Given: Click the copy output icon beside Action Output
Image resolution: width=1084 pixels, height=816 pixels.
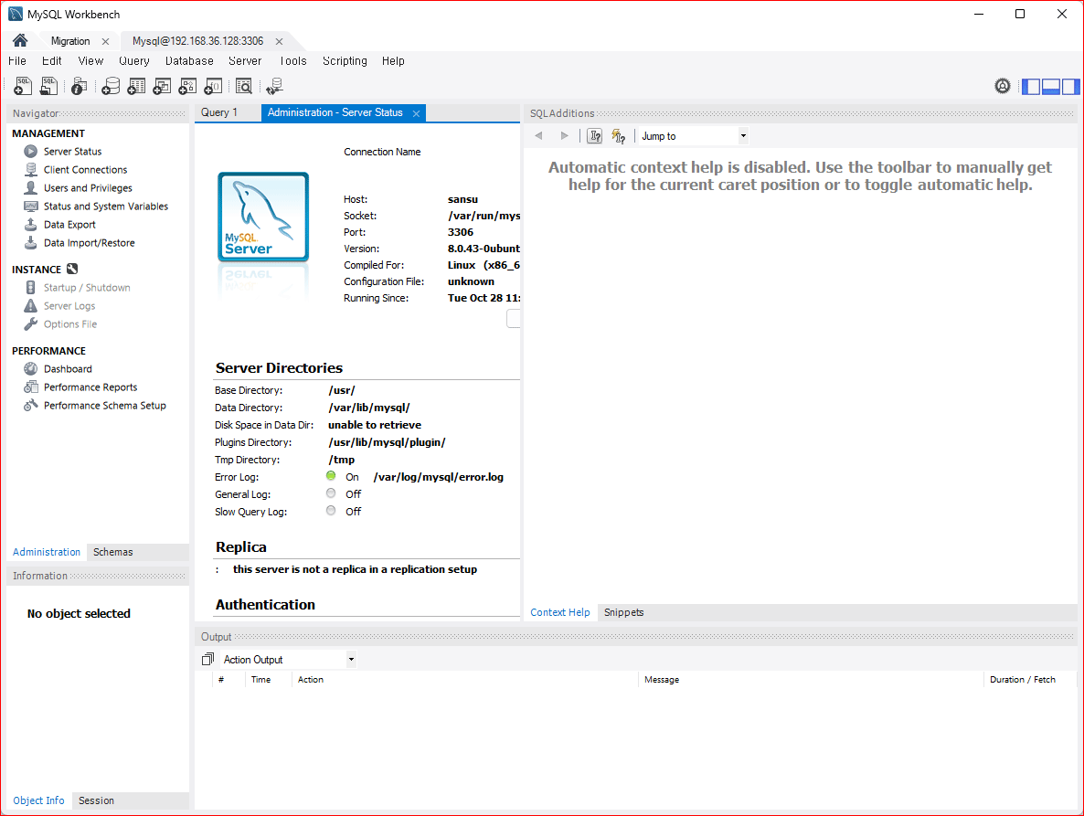Looking at the screenshot, I should tap(207, 659).
